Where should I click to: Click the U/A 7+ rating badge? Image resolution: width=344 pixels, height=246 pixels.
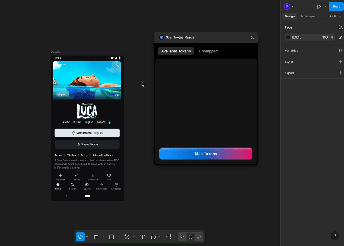pyautogui.click(x=101, y=122)
